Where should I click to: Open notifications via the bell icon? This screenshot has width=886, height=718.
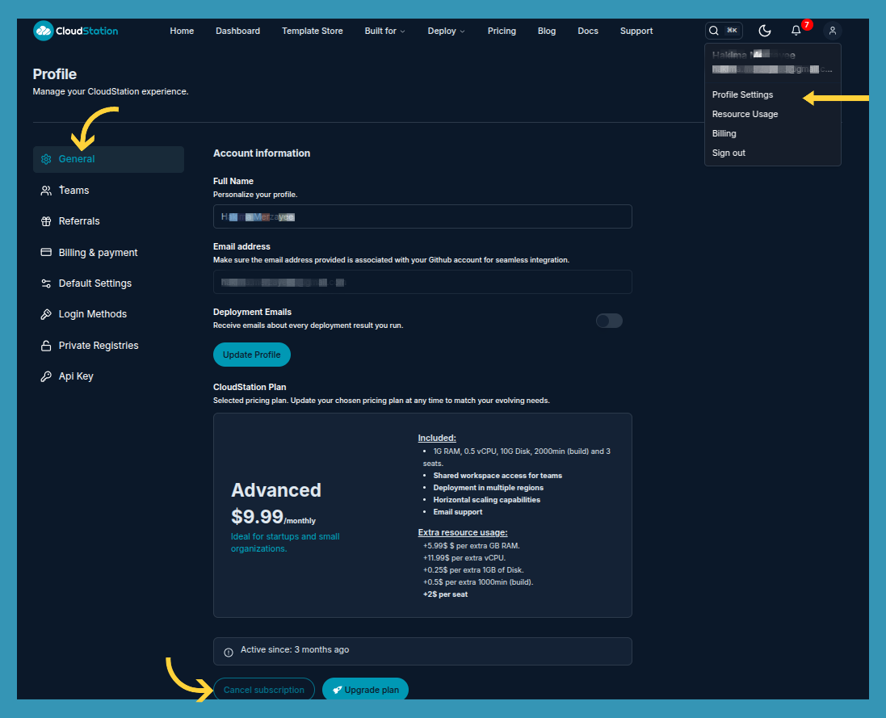pos(796,31)
